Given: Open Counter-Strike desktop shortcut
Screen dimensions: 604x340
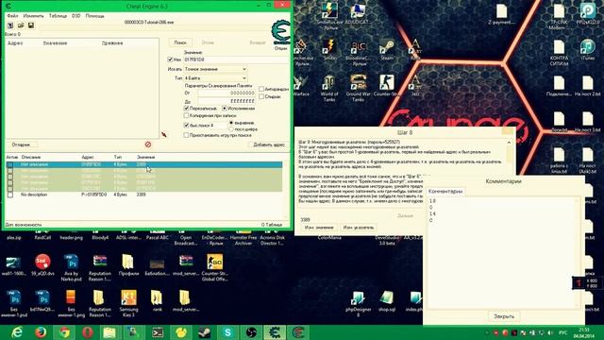Looking at the screenshot, I should 387,86.
